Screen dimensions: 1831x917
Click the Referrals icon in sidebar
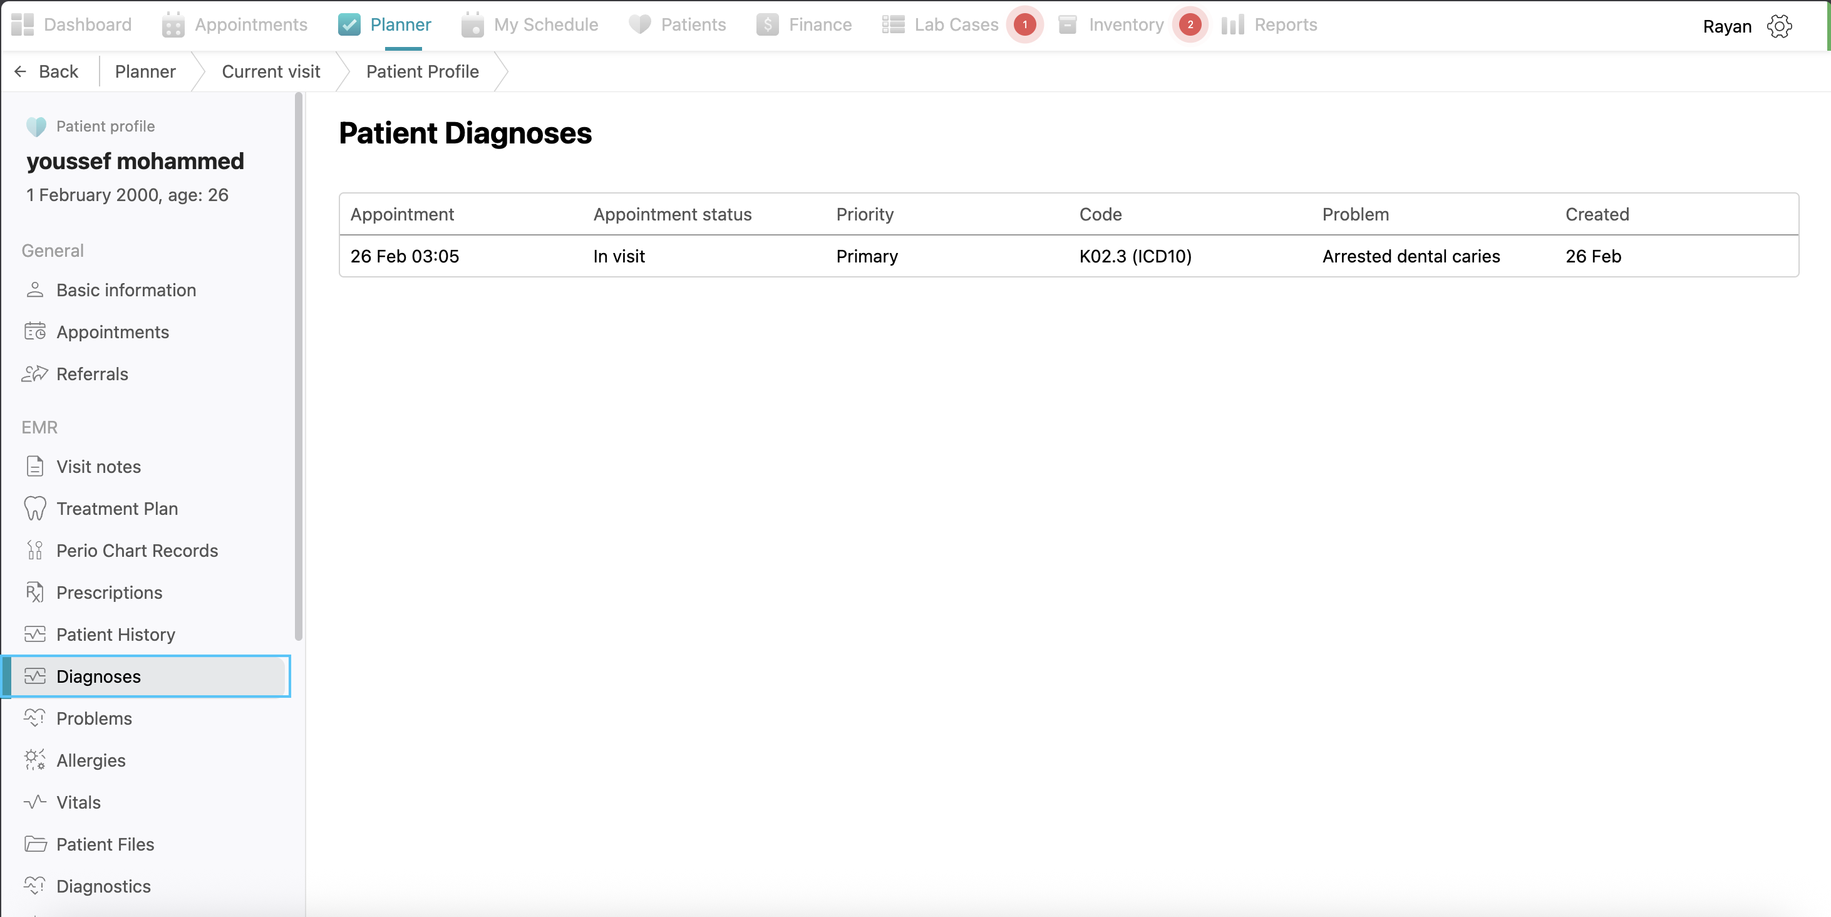pos(35,374)
